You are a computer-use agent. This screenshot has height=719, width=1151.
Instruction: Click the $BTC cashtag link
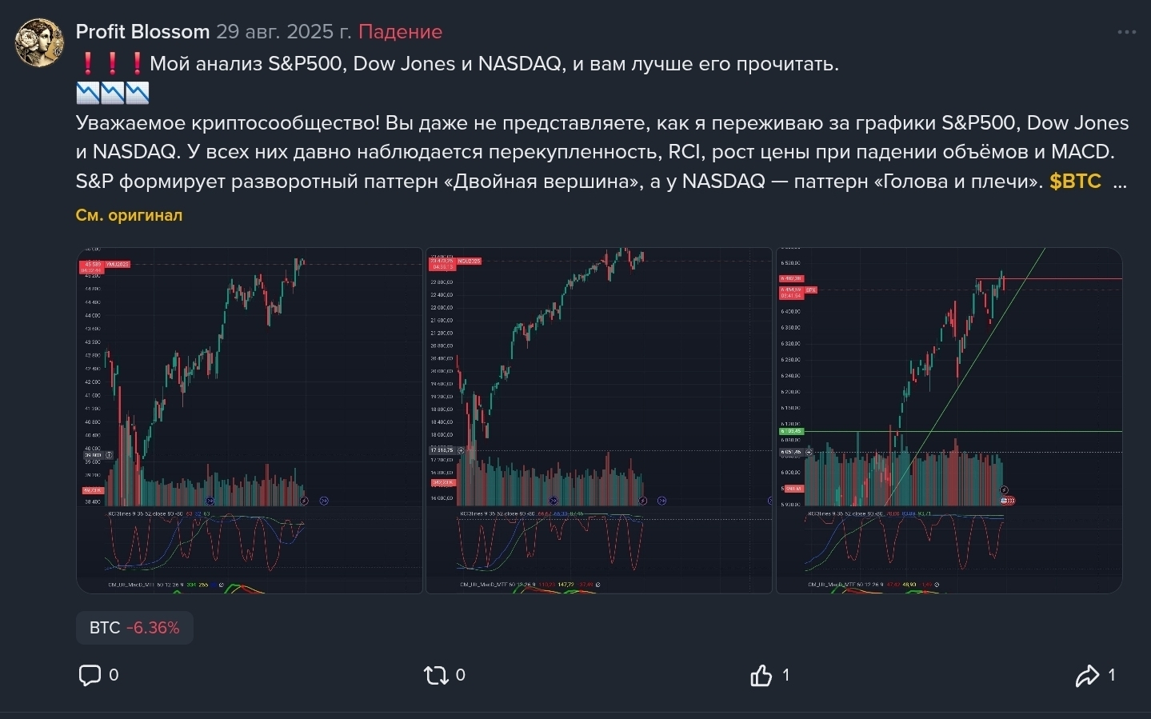tap(1075, 182)
